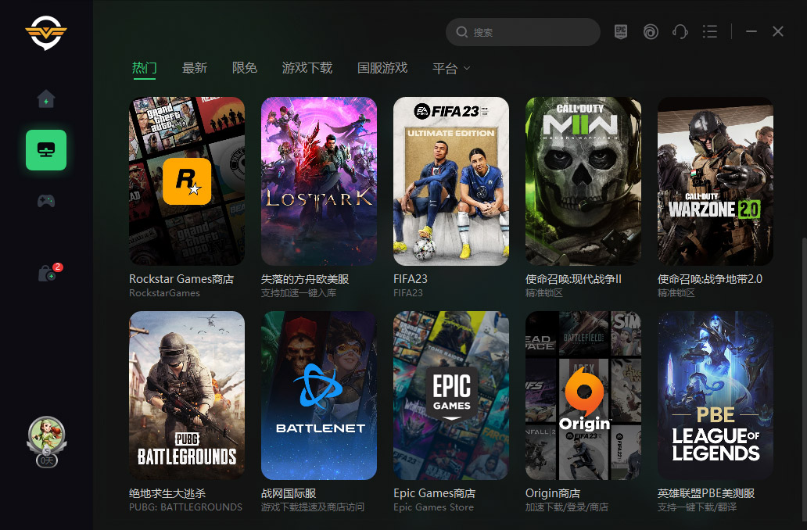
Task: Select the green monitor sidebar icon
Action: point(46,150)
